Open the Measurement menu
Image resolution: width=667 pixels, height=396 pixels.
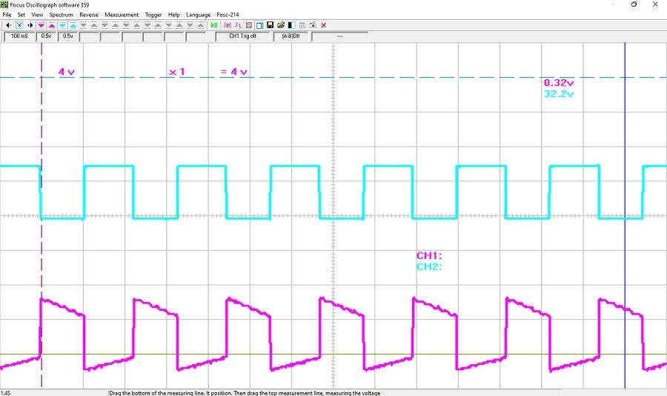122,15
